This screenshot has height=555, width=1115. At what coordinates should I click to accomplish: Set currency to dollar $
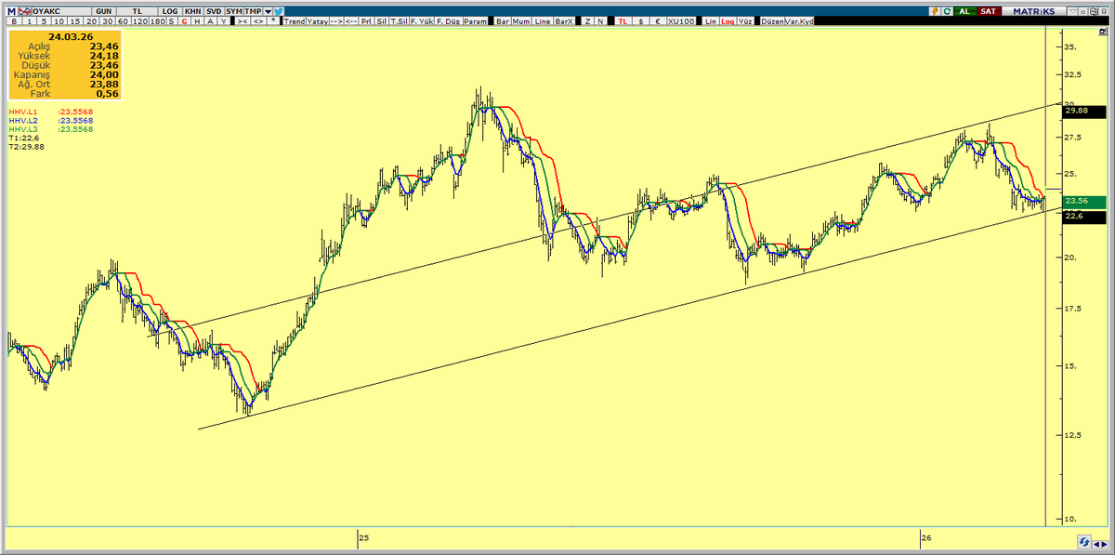[641, 21]
